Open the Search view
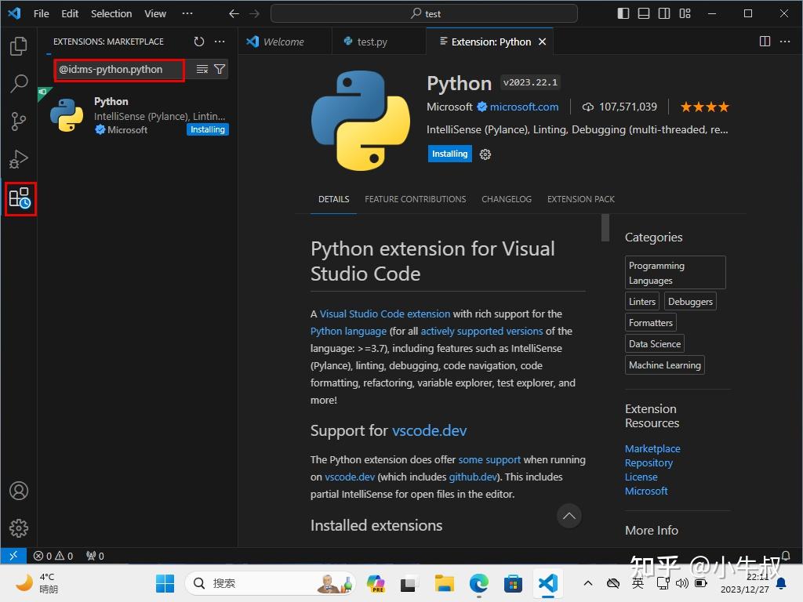Viewport: 803px width, 602px height. click(x=20, y=83)
